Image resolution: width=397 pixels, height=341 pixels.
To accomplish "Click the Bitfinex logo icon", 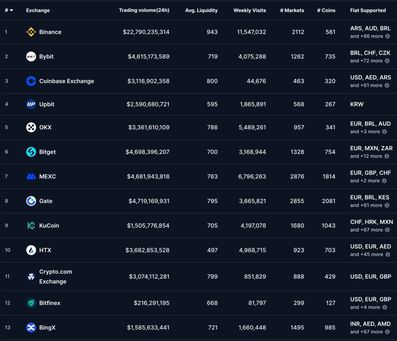I will click(x=31, y=303).
